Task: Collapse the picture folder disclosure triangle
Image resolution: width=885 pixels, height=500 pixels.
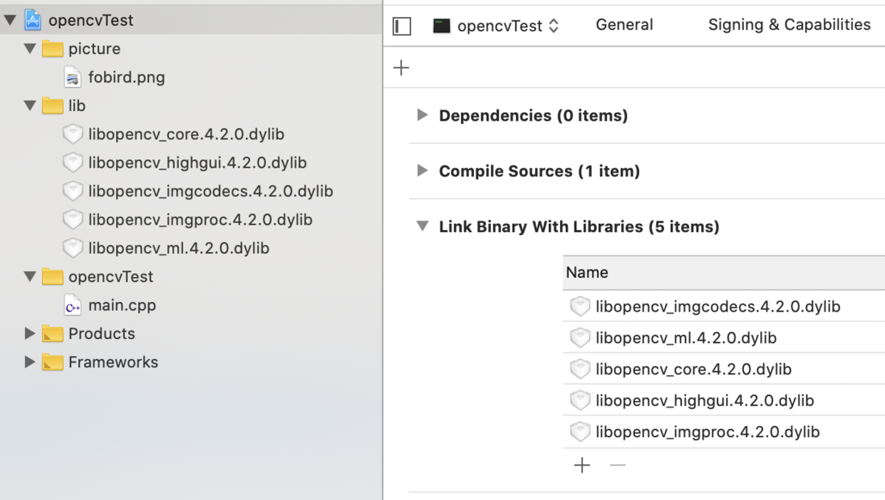Action: [30, 48]
